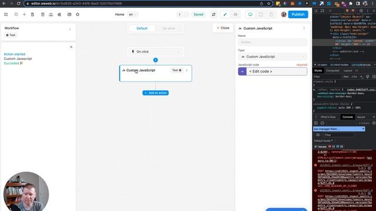Viewport: 376px width, 211px height.
Task: Open the Workflows icon in top toolbar
Action: click(51, 15)
